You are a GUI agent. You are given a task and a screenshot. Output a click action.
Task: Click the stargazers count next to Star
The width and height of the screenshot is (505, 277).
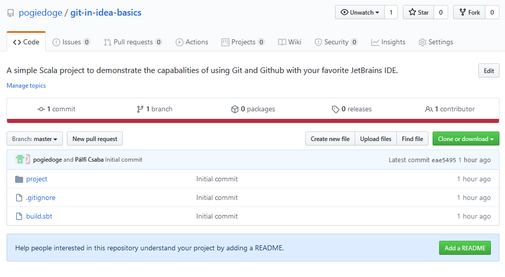pyautogui.click(x=441, y=12)
